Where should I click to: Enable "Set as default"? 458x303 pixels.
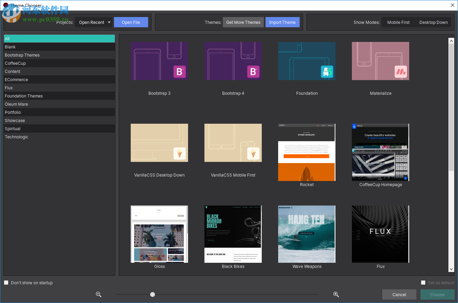point(423,283)
